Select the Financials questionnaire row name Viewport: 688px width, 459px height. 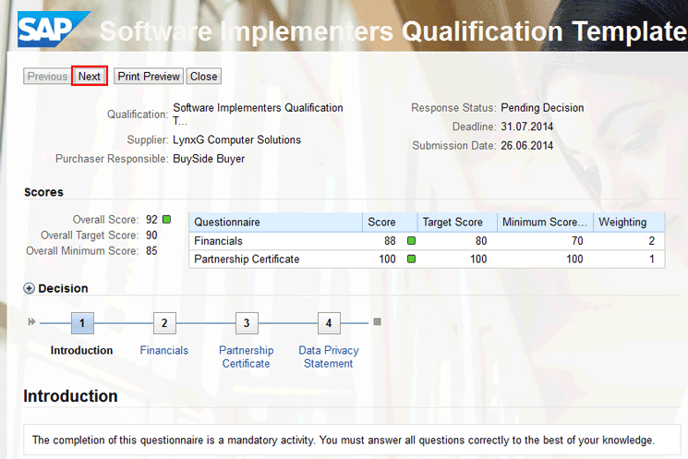(218, 241)
